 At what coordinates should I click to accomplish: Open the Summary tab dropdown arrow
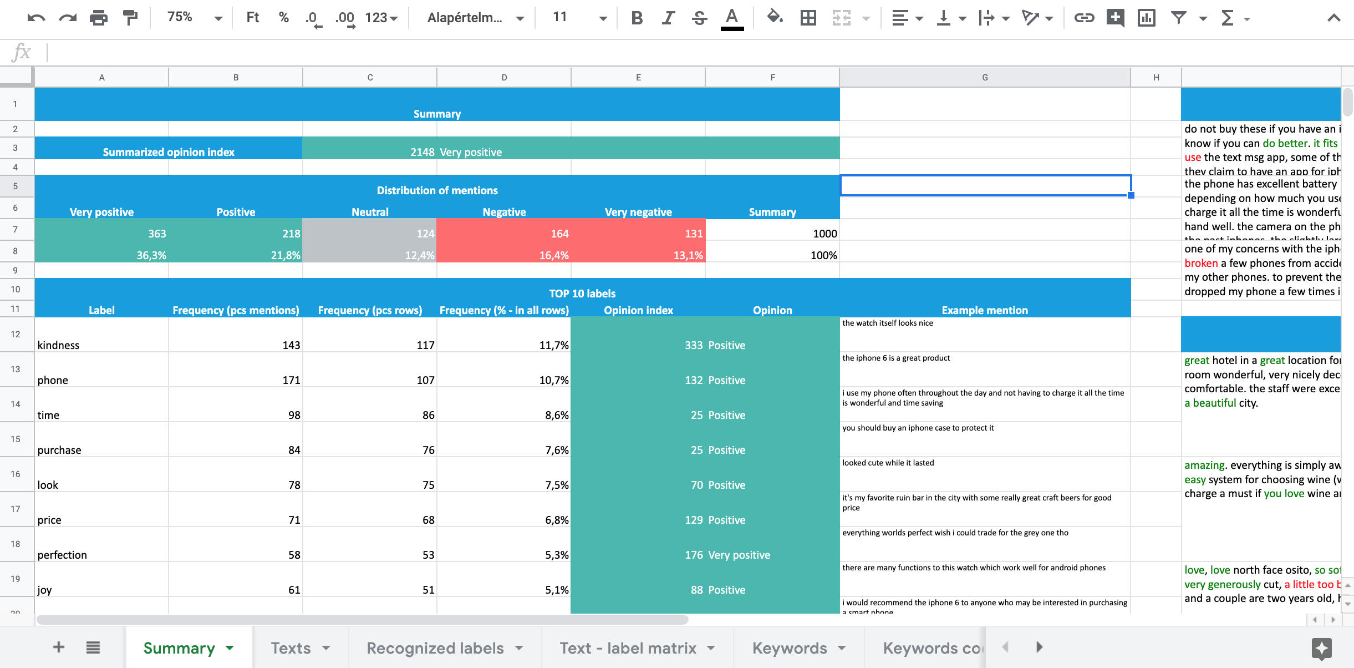coord(230,648)
